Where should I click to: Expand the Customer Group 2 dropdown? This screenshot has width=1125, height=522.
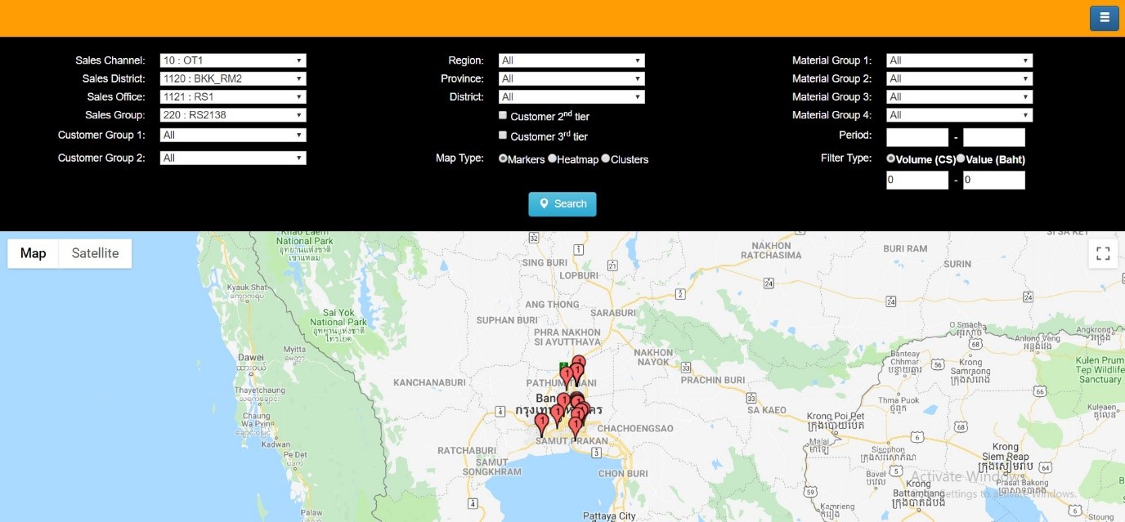(233, 158)
